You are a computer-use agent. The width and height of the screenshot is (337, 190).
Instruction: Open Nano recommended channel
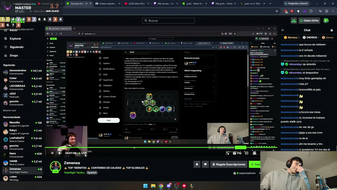22,155
